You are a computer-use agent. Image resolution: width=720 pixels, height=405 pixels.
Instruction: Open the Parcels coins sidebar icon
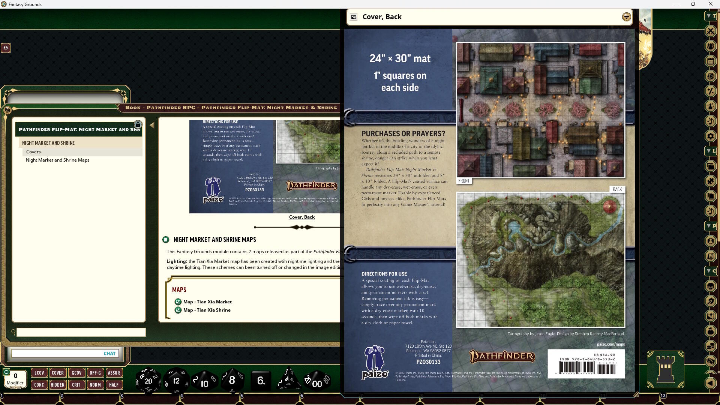[711, 346]
